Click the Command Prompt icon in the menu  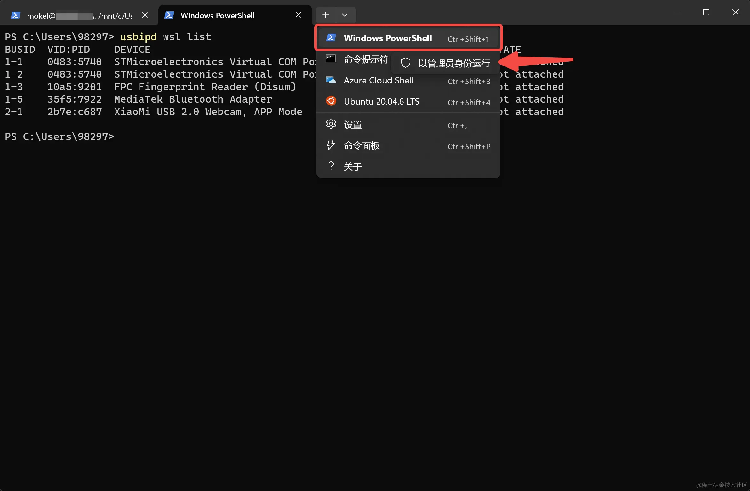point(331,59)
